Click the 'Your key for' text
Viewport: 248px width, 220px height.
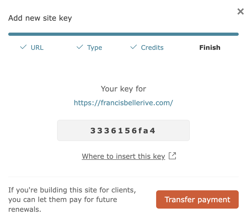(x=123, y=89)
